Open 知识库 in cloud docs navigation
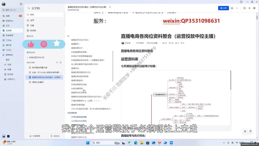 [x=33, y=30]
